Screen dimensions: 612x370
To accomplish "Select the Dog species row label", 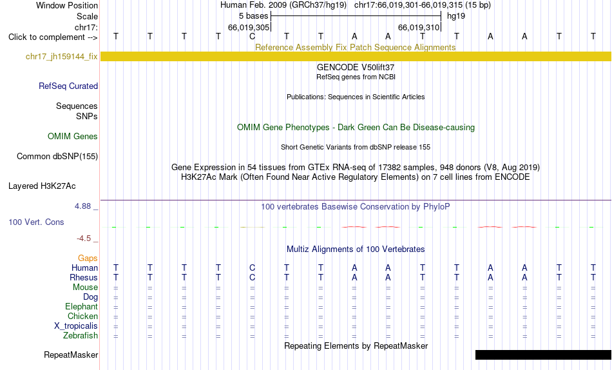I will pyautogui.click(x=90, y=297).
